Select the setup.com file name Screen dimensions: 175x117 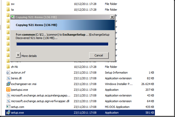[x=18, y=107]
